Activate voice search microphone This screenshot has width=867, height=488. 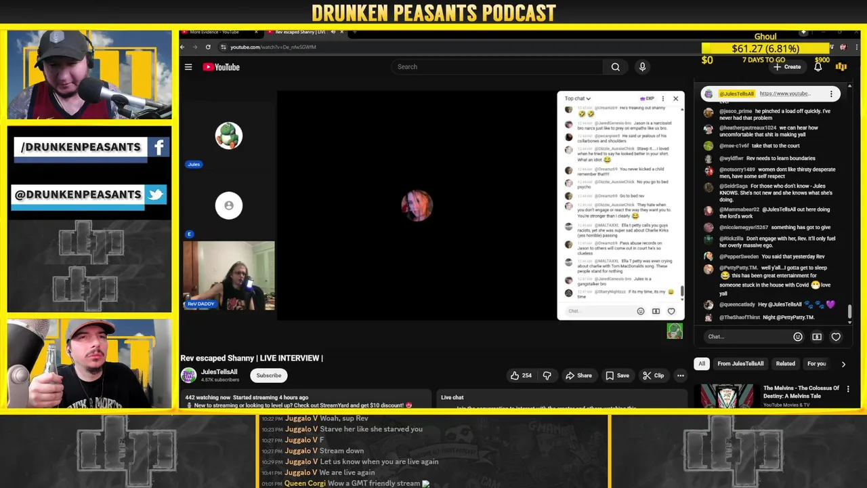(x=642, y=67)
